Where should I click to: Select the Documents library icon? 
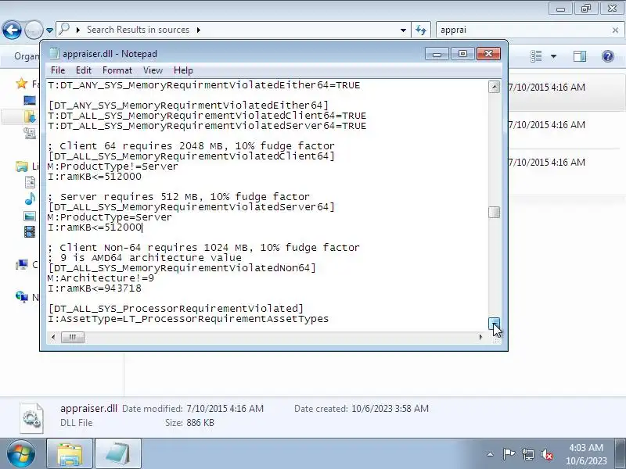pos(30,182)
